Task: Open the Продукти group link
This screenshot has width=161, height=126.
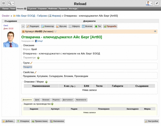Action: coord(28,67)
